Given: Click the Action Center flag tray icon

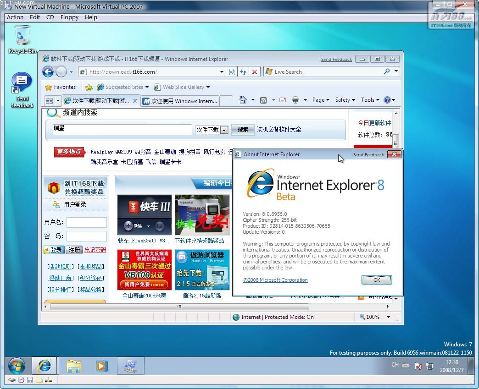Looking at the screenshot, I should [418, 366].
